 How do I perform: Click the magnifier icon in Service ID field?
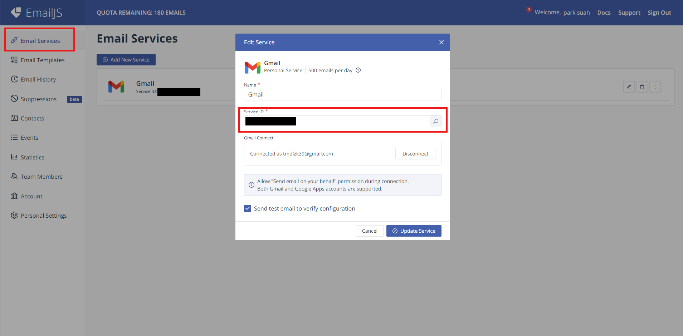(x=436, y=122)
